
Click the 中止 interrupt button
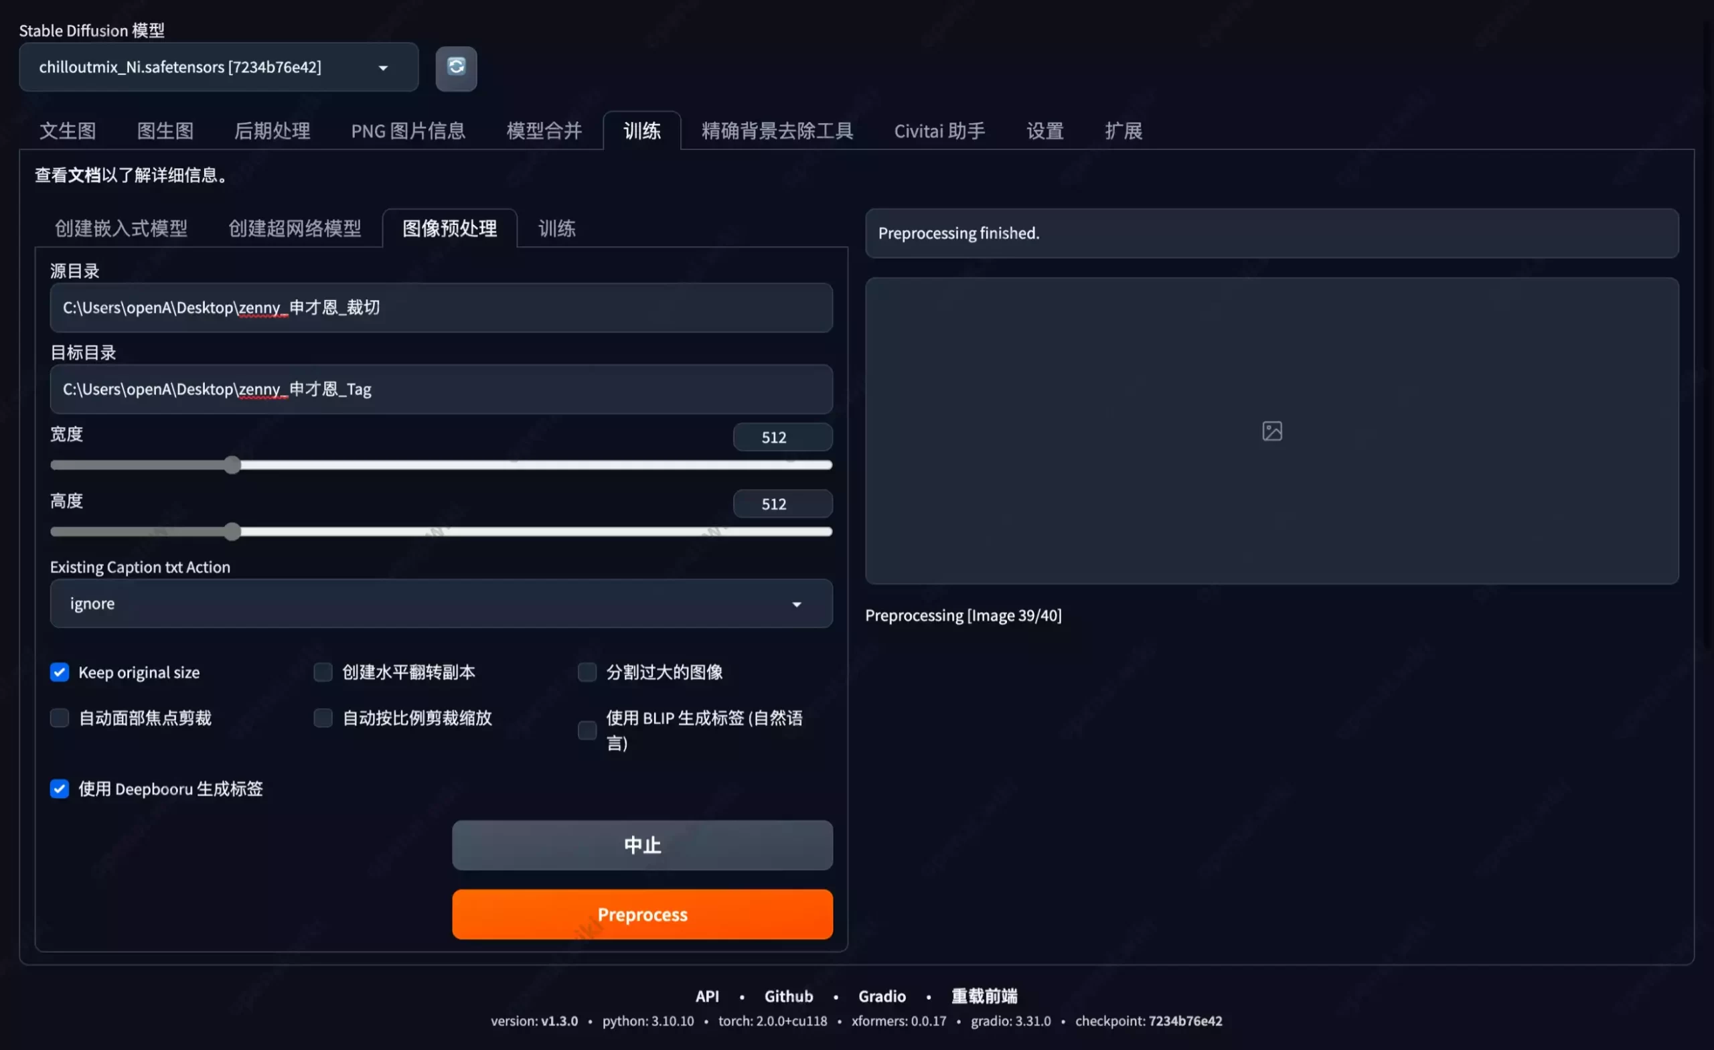[x=642, y=844]
